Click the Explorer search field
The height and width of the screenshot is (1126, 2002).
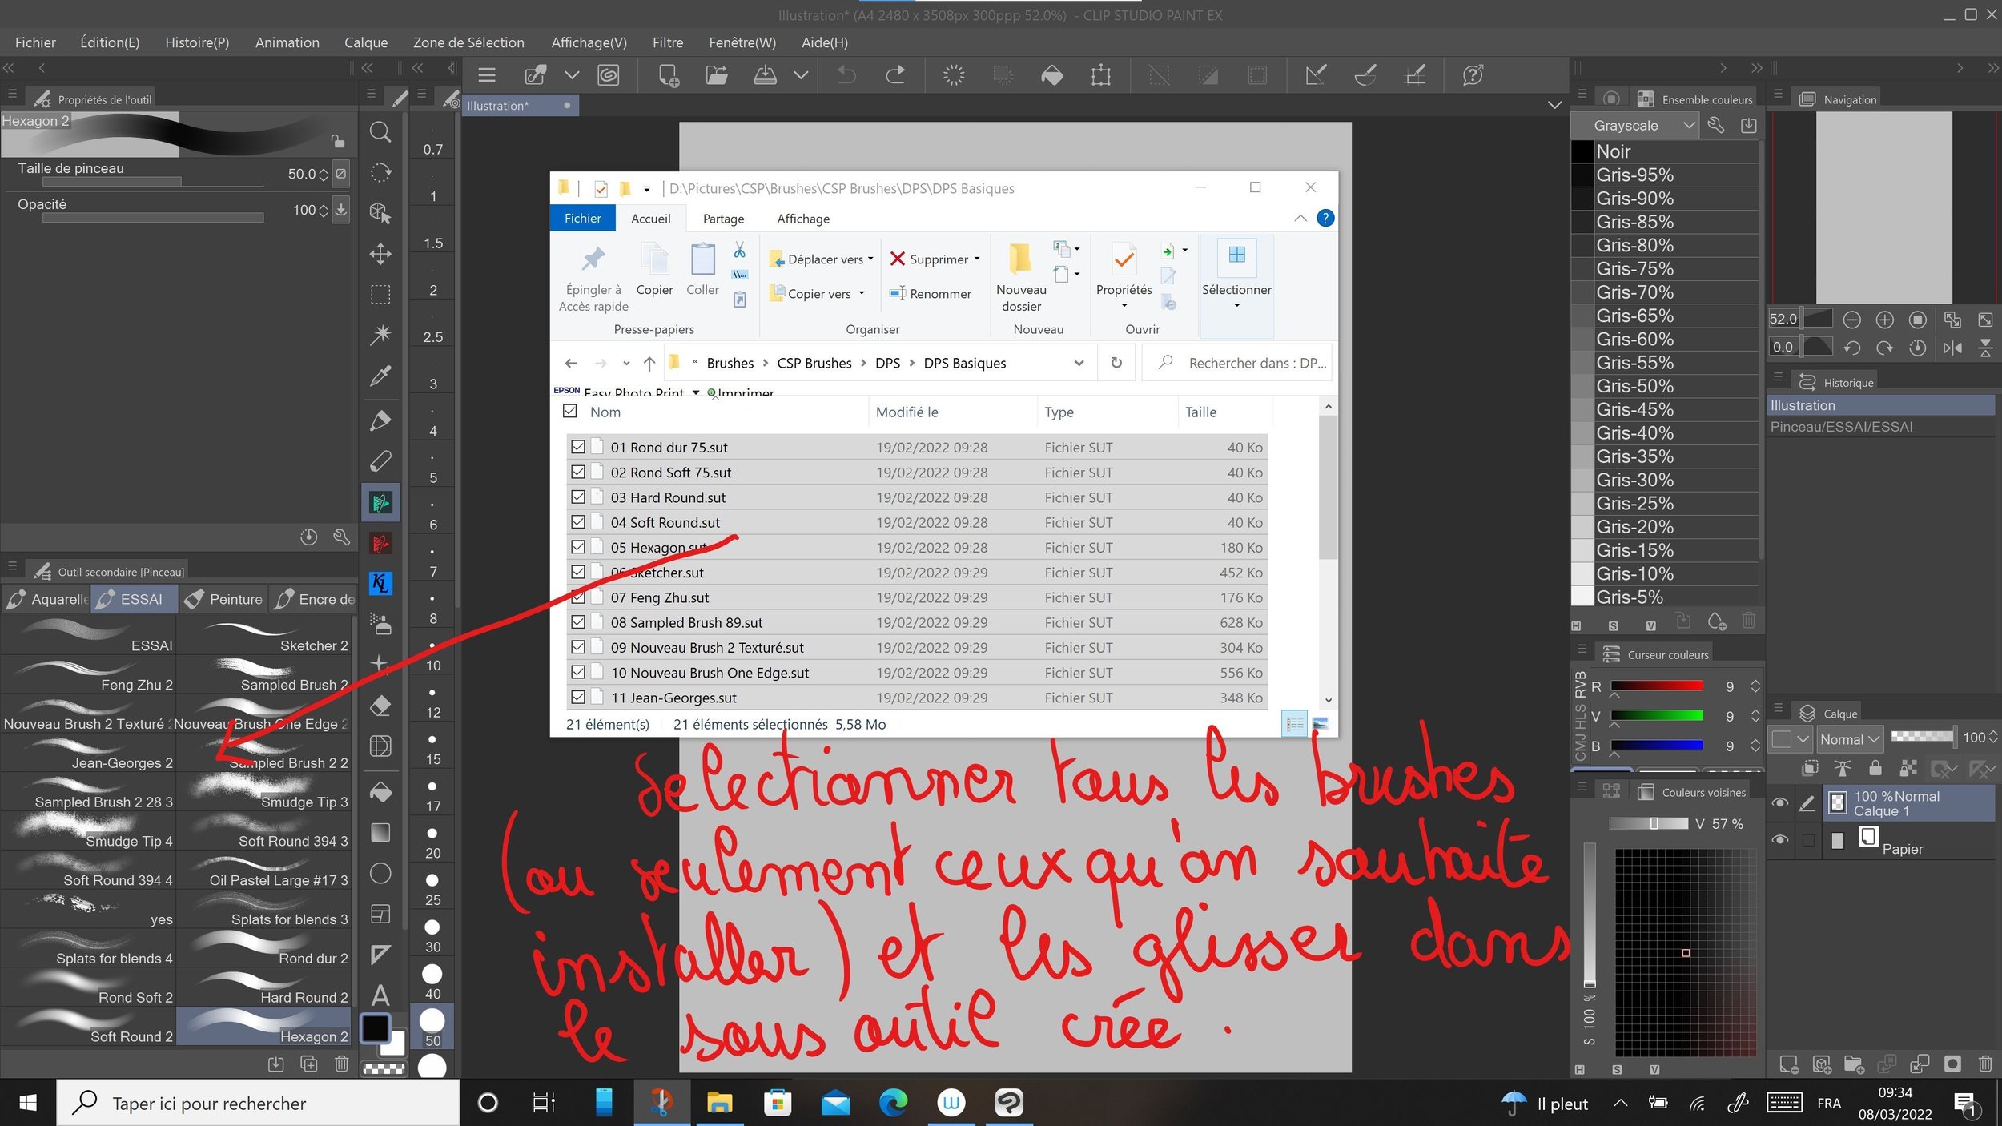(x=1249, y=363)
